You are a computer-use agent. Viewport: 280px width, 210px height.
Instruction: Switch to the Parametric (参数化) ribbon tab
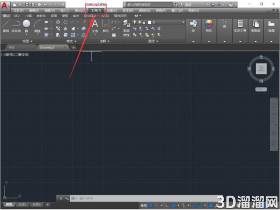pyautogui.click(x=41, y=16)
